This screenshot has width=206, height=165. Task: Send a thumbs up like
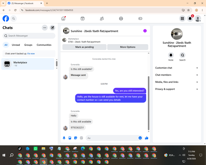[147, 138]
